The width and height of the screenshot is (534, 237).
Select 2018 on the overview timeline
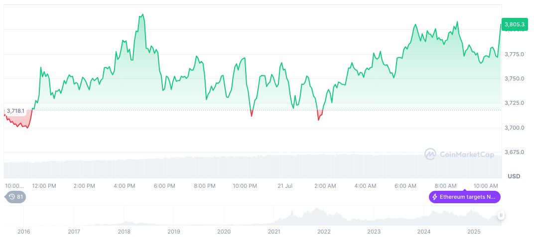pos(124,232)
